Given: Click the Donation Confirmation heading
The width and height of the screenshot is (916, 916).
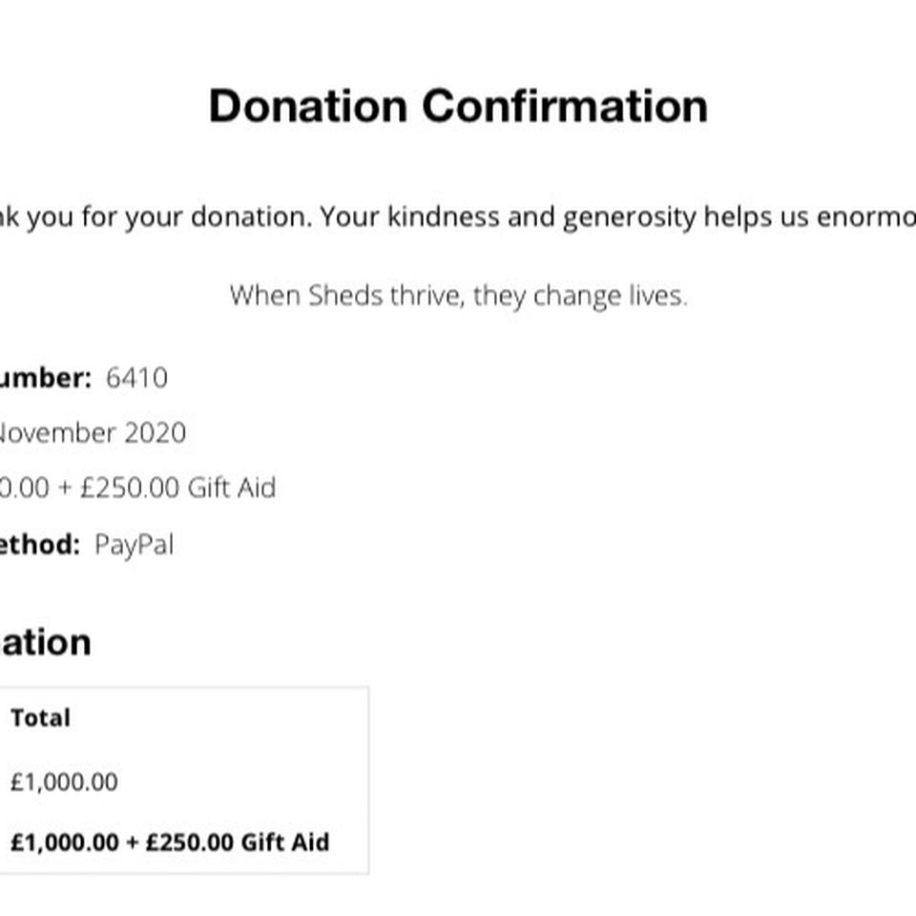Looking at the screenshot, I should (459, 106).
